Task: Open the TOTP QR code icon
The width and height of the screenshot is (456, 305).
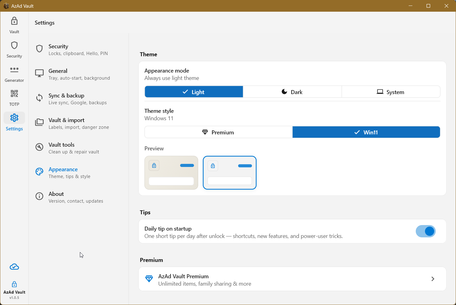Action: point(14,93)
